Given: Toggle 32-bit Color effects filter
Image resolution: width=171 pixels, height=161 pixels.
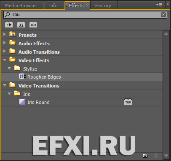Looking at the screenshot, I should (x=21, y=25).
